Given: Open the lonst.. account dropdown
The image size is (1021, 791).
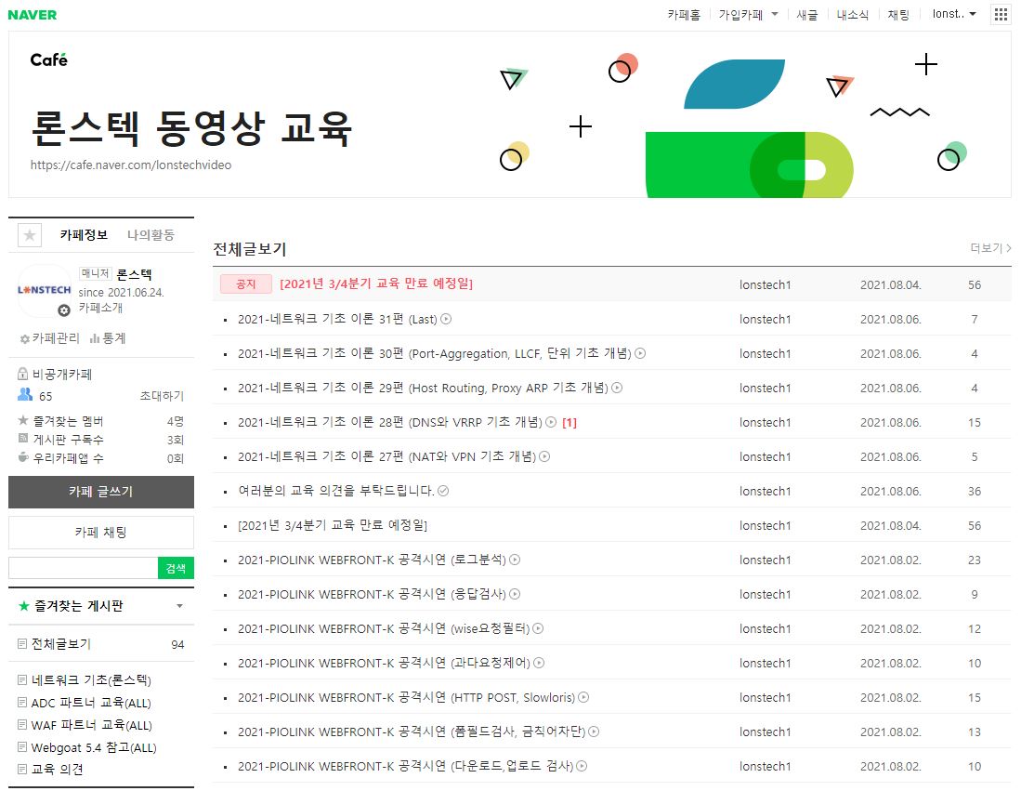Looking at the screenshot, I should pyautogui.click(x=954, y=14).
